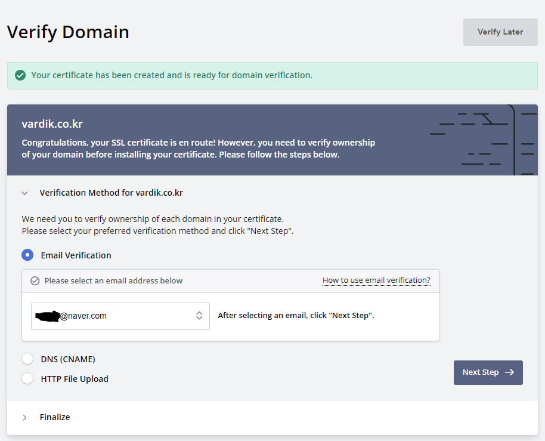
Task: Select the Email Verification radio button
Action: (x=27, y=255)
